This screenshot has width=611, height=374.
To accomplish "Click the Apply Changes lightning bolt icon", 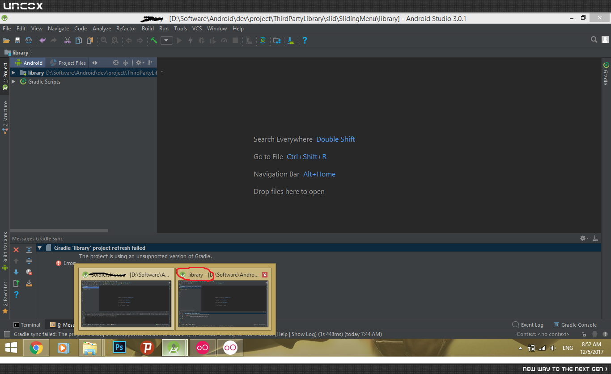I will tap(190, 40).
